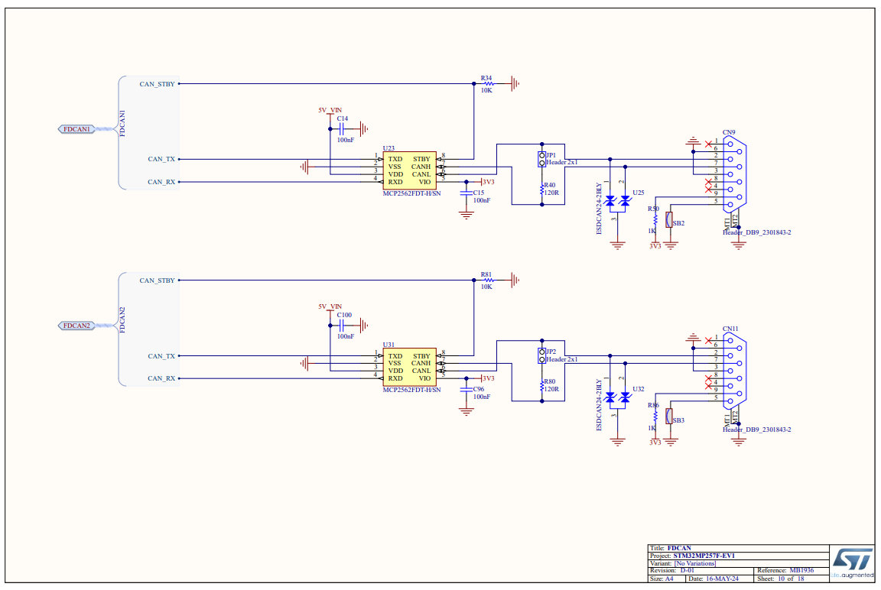Click CAN_TX label in FDCAN1 block
881x590 pixels.
click(x=161, y=160)
